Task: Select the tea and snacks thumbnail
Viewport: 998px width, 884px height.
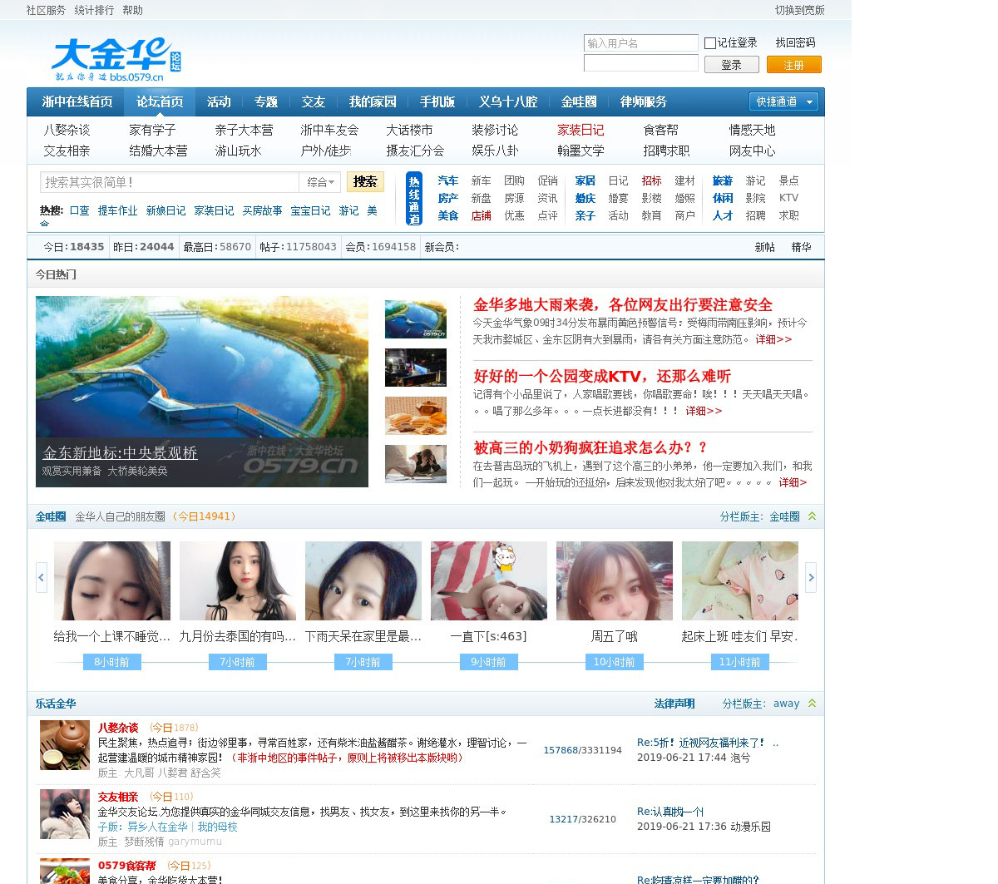Action: 416,416
